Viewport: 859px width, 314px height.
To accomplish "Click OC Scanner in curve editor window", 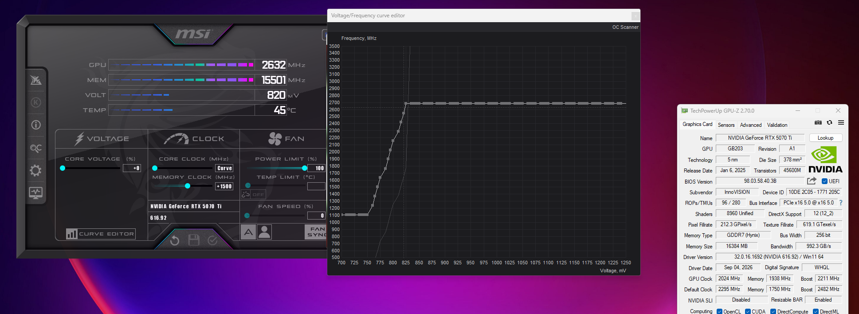I will [x=625, y=27].
